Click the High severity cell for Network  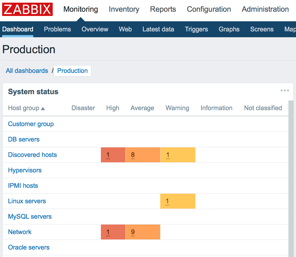point(108,232)
